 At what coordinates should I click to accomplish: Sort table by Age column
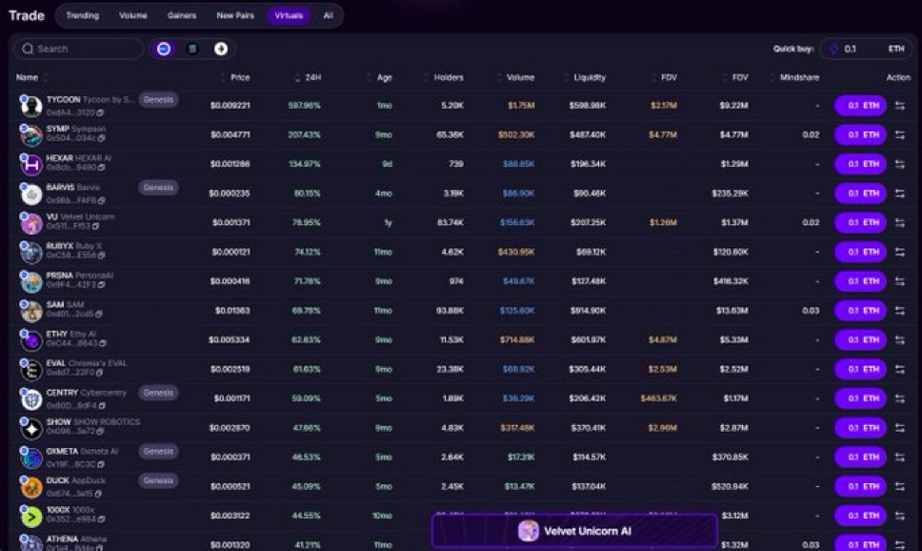tap(379, 78)
